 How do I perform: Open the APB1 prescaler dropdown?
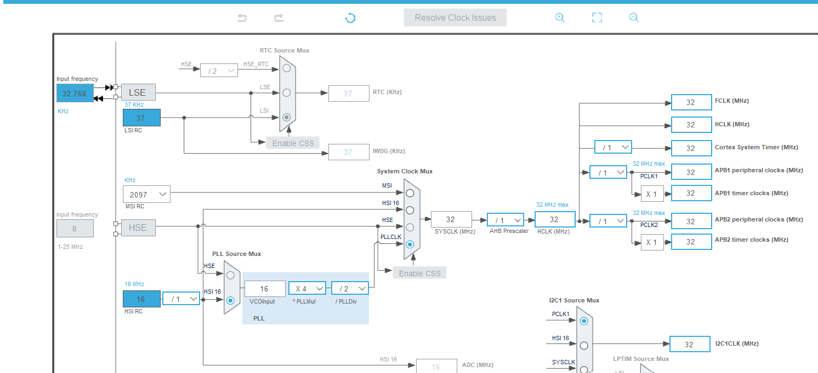coord(608,172)
